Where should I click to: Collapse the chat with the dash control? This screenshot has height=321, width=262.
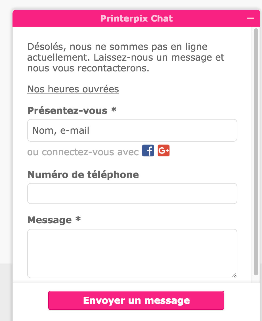pyautogui.click(x=250, y=18)
